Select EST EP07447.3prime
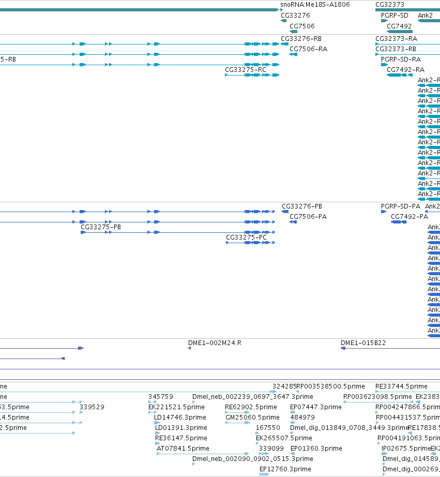 pos(316,407)
